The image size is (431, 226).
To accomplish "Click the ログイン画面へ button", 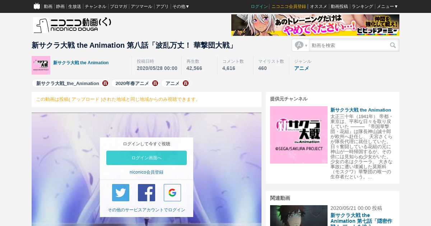I will (x=147, y=158).
